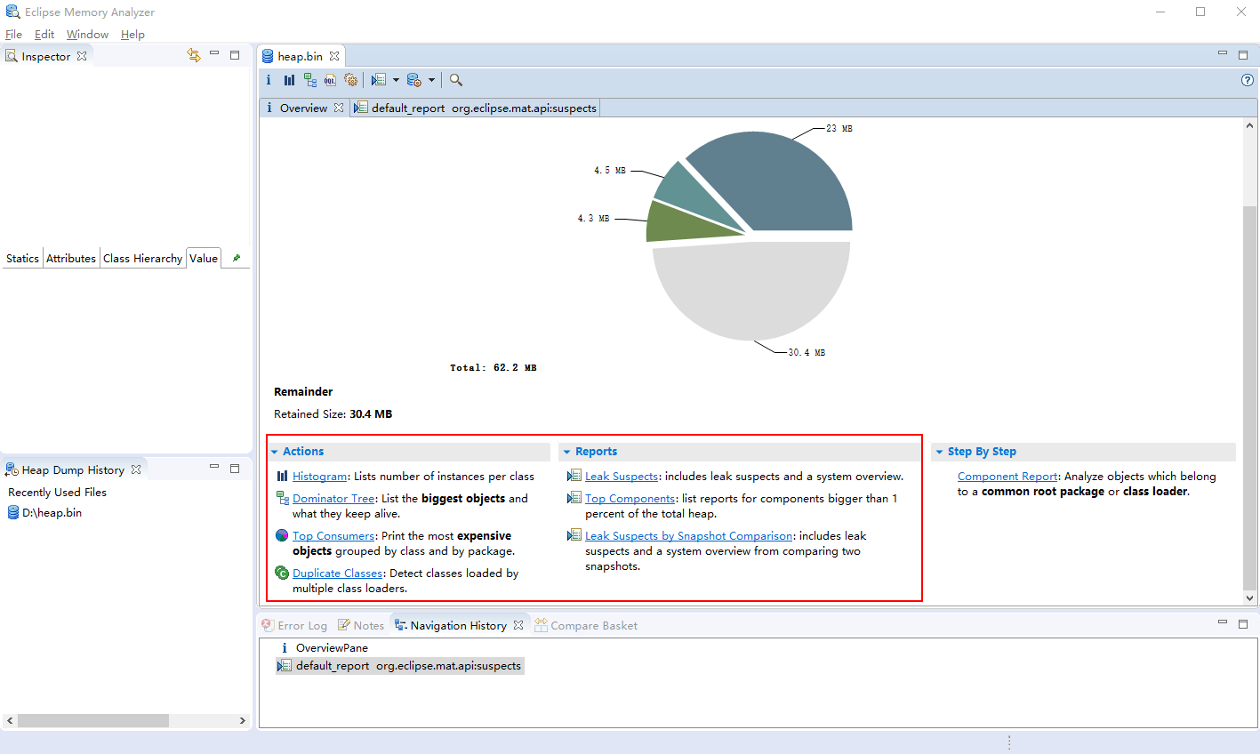Select the Attributes tab in Inspector
The width and height of the screenshot is (1260, 754).
(x=71, y=259)
